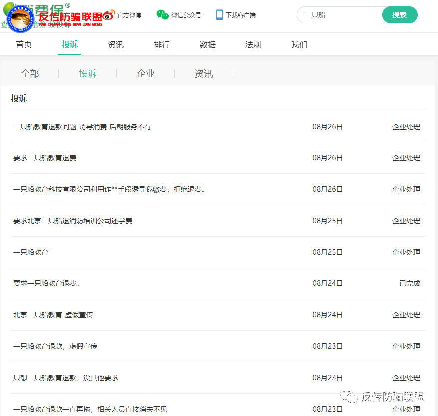Select the 资讯 filter tab
Screen dimensions: 438x416
point(203,73)
